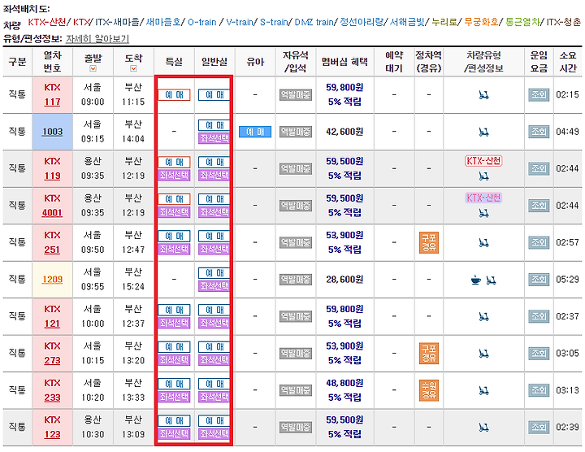Viewport: 585px width, 452px height.
Task: Open 무궁화호 seat layout link
Action: pyautogui.click(x=481, y=23)
